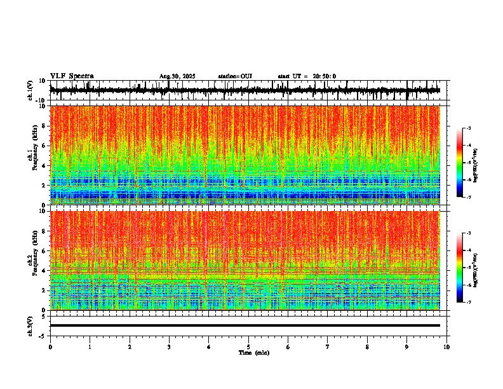The width and height of the screenshot is (503, 389).
Task: Click inside the ch.1 spectrogram panel
Action: 245,155
